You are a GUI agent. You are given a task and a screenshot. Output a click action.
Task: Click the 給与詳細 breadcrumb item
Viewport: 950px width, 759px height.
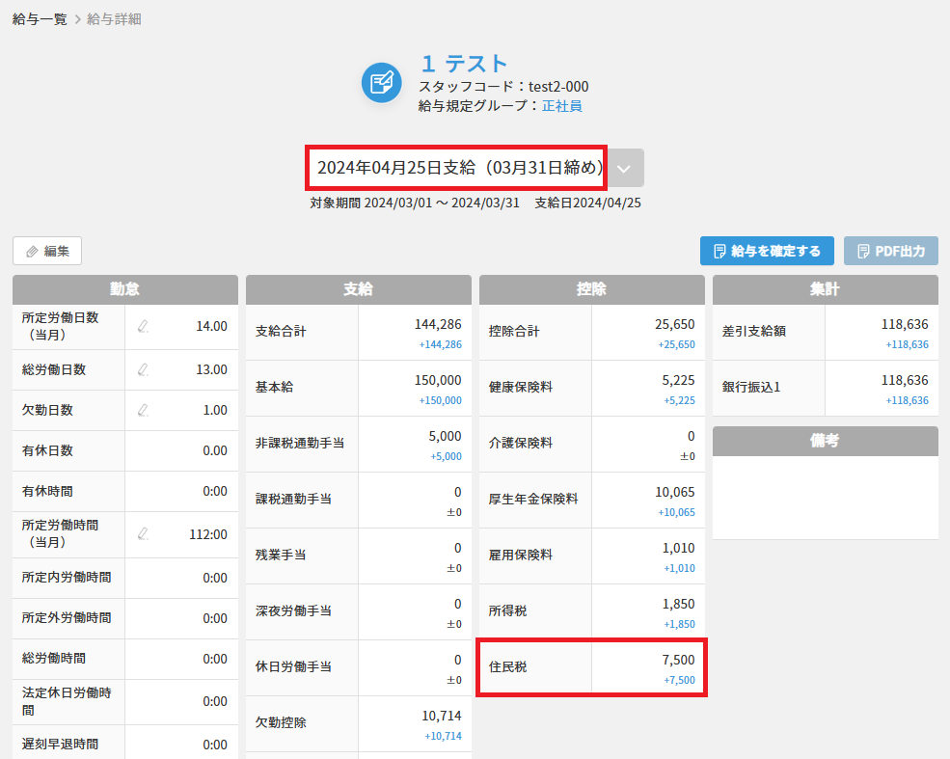(x=114, y=18)
